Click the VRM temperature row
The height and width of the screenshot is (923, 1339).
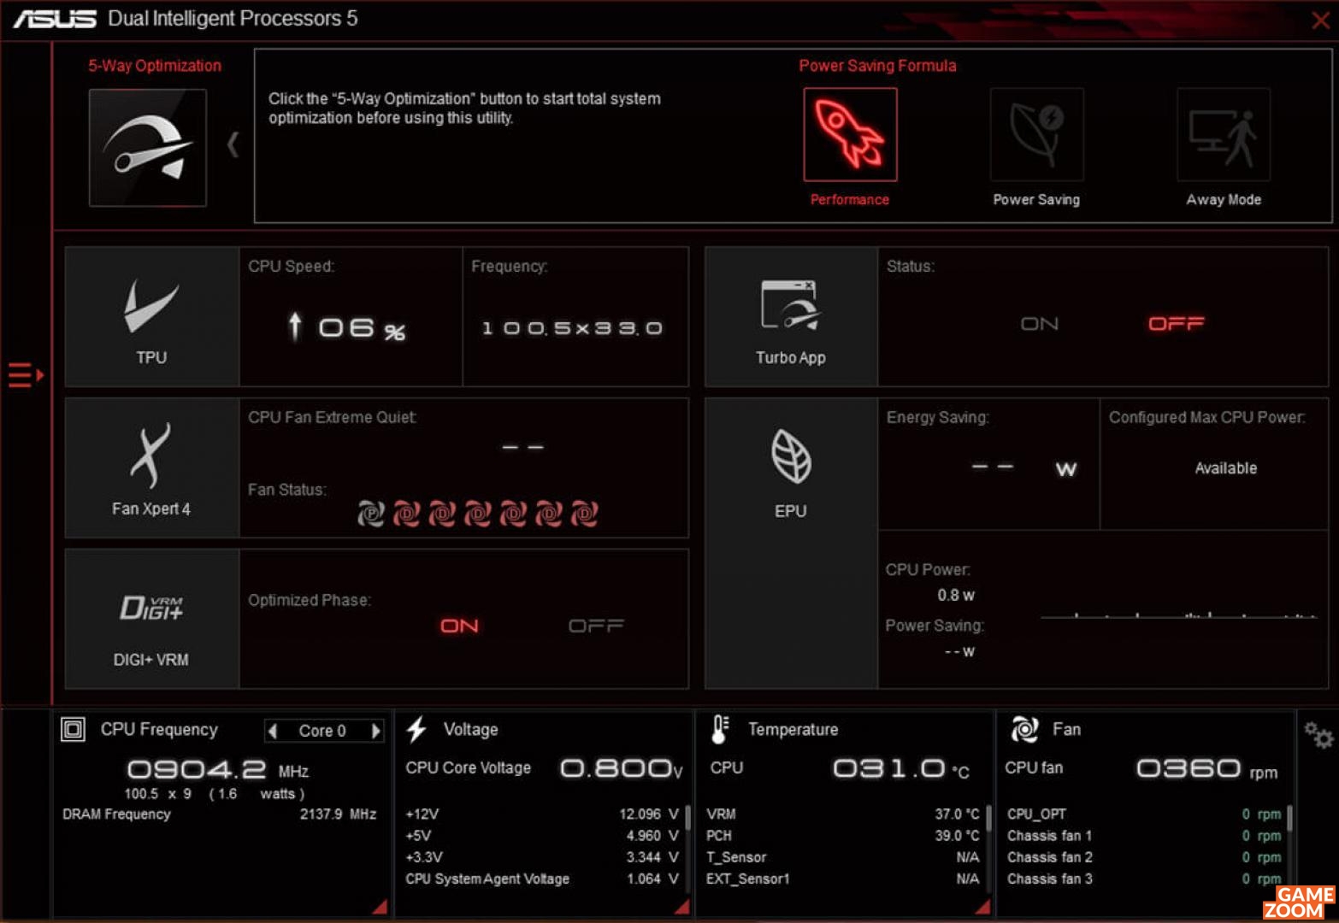coord(843,814)
